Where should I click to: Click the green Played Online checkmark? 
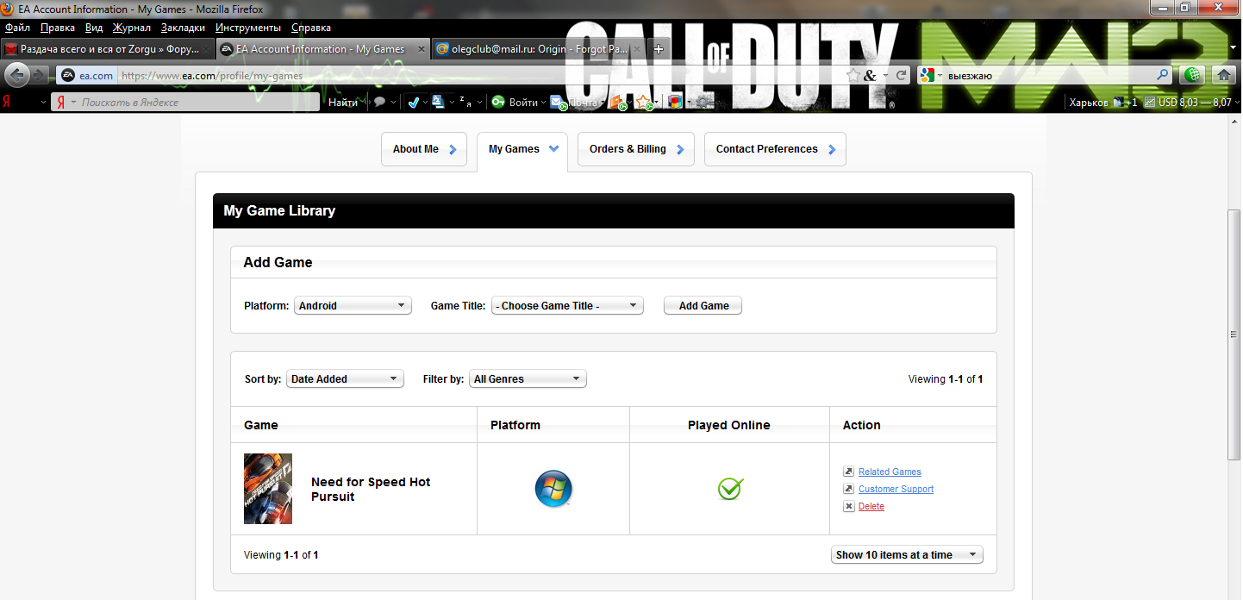click(730, 489)
